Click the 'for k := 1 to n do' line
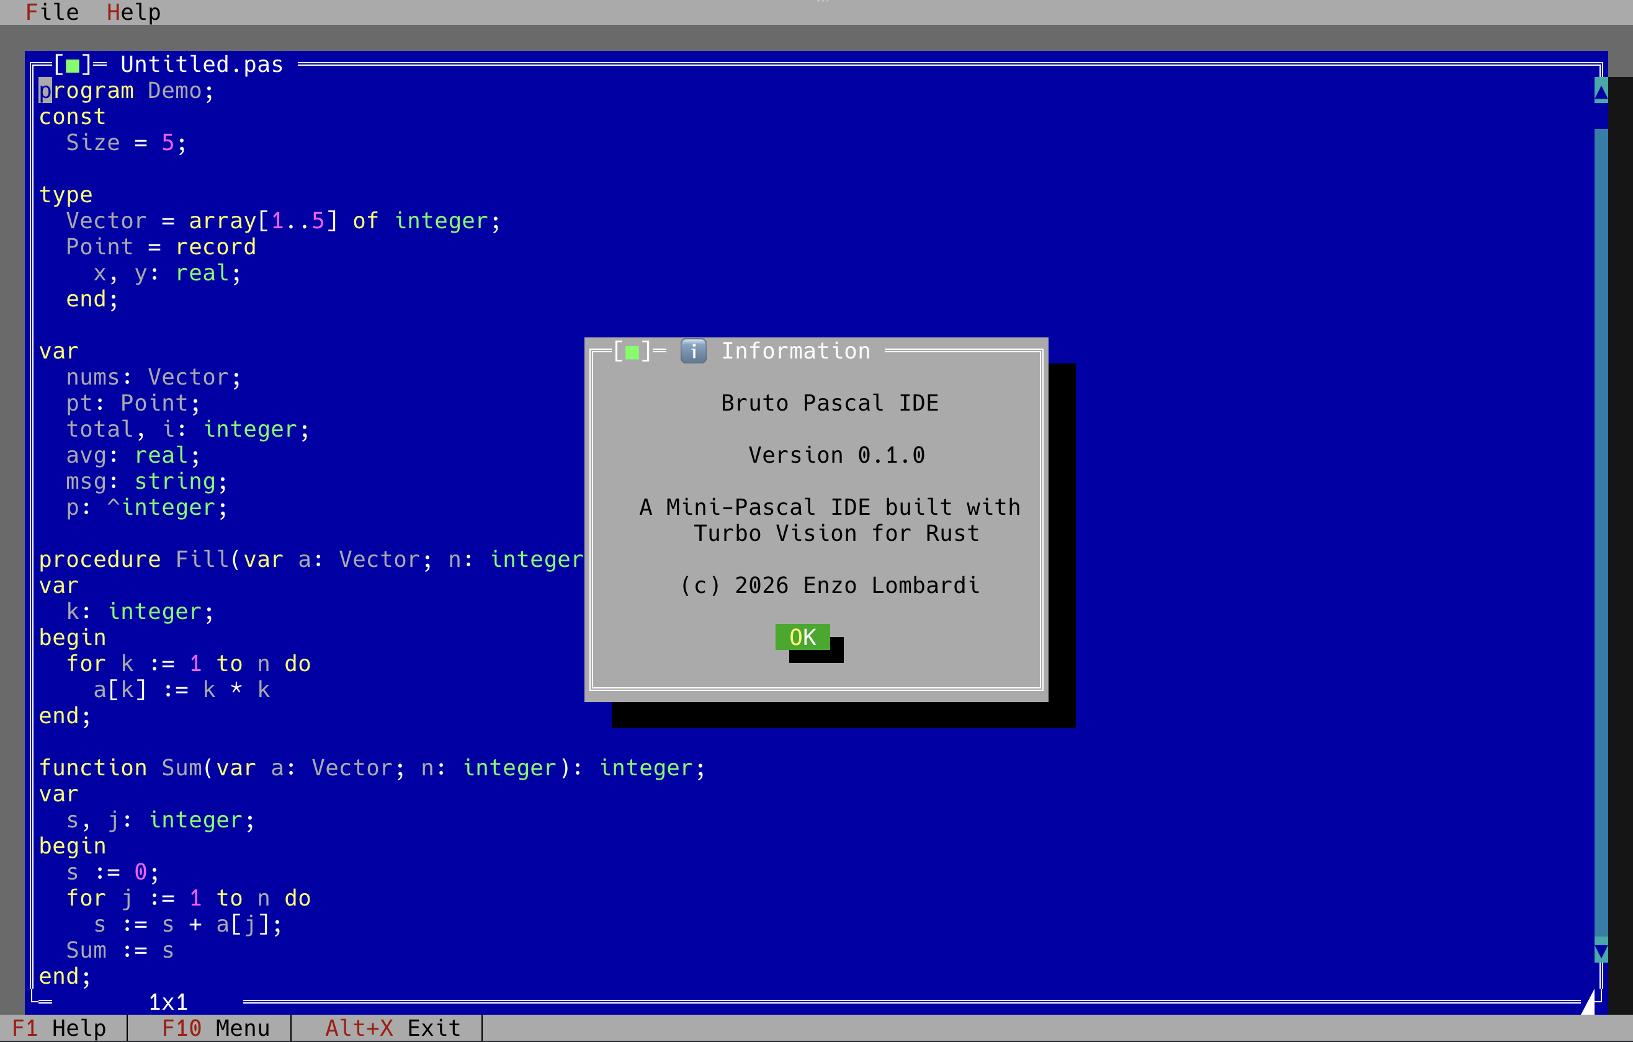 (189, 664)
